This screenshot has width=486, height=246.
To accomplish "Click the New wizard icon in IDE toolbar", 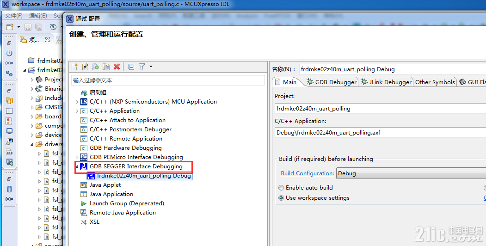I will coord(10,27).
